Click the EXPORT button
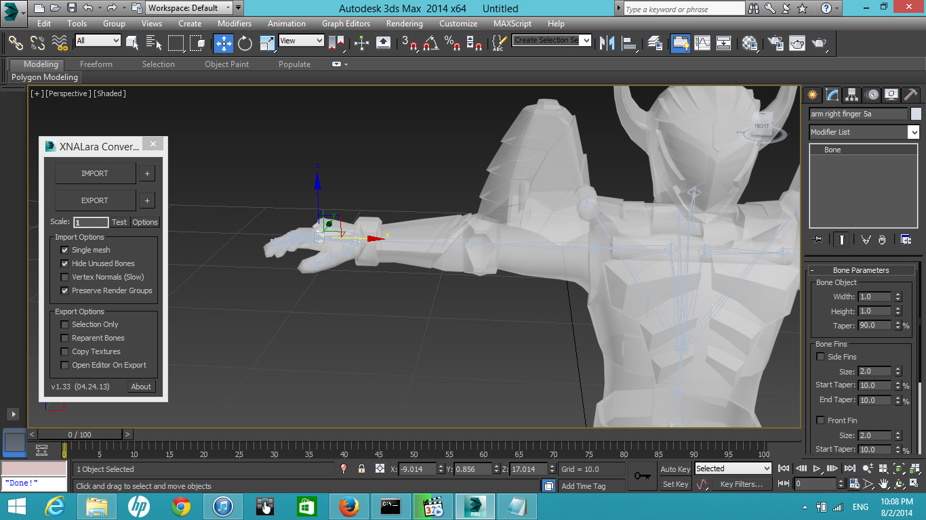926x520 pixels. [95, 200]
